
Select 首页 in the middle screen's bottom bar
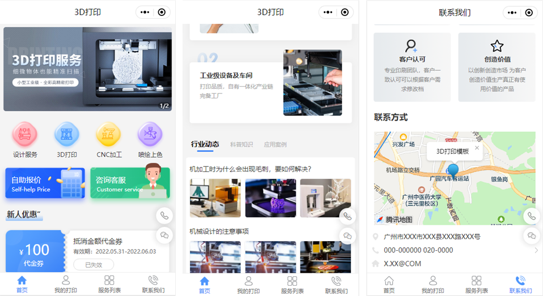(204, 285)
